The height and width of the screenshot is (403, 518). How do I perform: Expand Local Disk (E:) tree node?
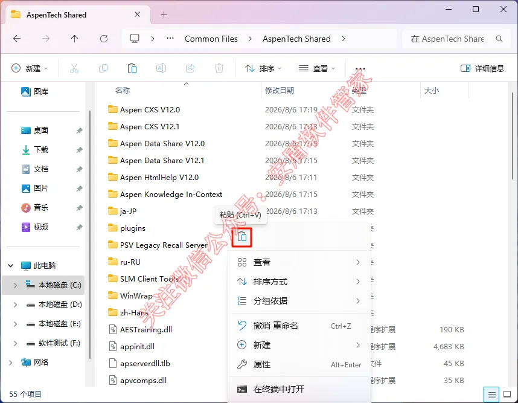(15, 324)
